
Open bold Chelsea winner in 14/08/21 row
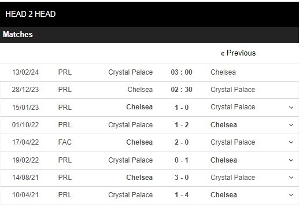(x=139, y=178)
